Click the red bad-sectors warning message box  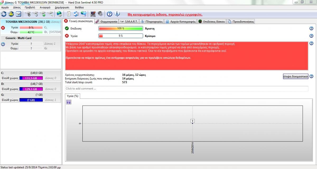[x=187, y=56]
